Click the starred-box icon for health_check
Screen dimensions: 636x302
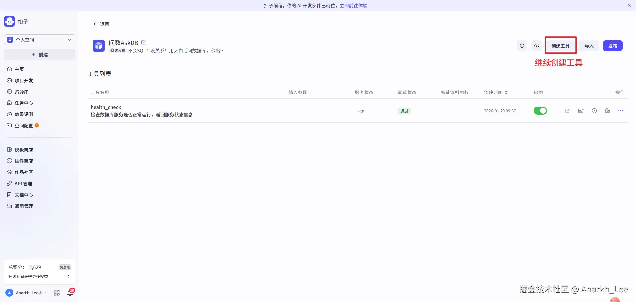[608, 111]
